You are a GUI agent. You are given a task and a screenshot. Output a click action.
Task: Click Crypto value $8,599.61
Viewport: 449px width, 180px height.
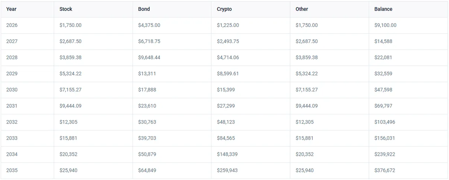(x=228, y=73)
